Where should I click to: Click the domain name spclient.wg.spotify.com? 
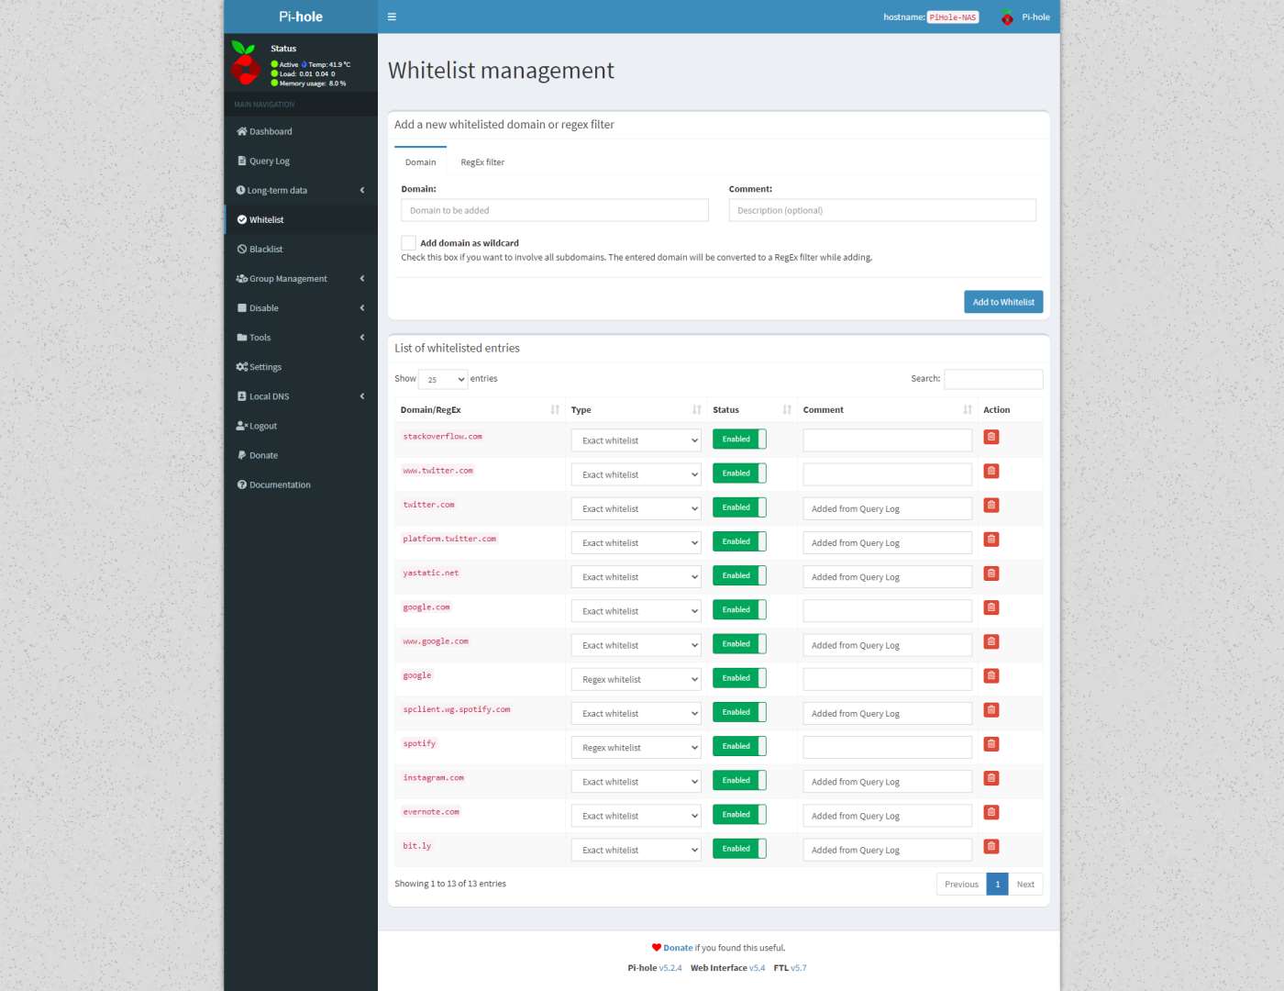point(457,710)
